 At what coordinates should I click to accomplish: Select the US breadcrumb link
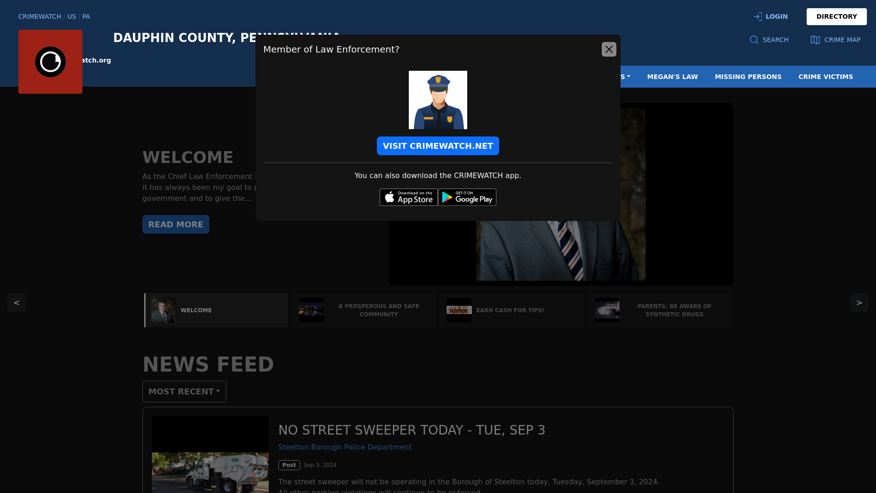coord(72,16)
